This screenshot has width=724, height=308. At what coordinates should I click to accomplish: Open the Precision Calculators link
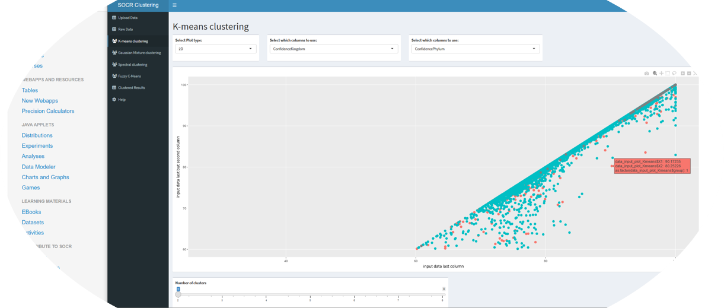pyautogui.click(x=48, y=111)
